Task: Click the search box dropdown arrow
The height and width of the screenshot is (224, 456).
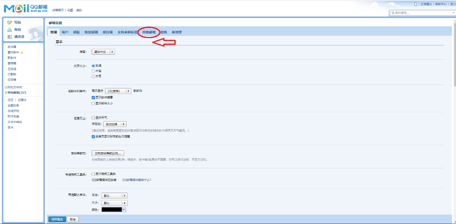Action: [453, 13]
